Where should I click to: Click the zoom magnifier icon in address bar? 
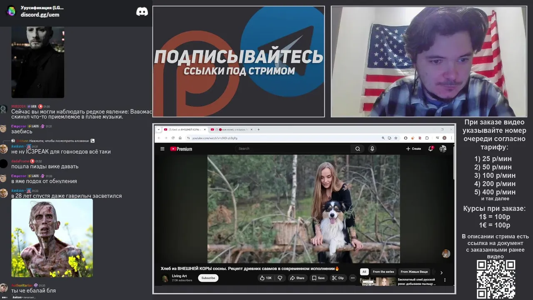(383, 138)
